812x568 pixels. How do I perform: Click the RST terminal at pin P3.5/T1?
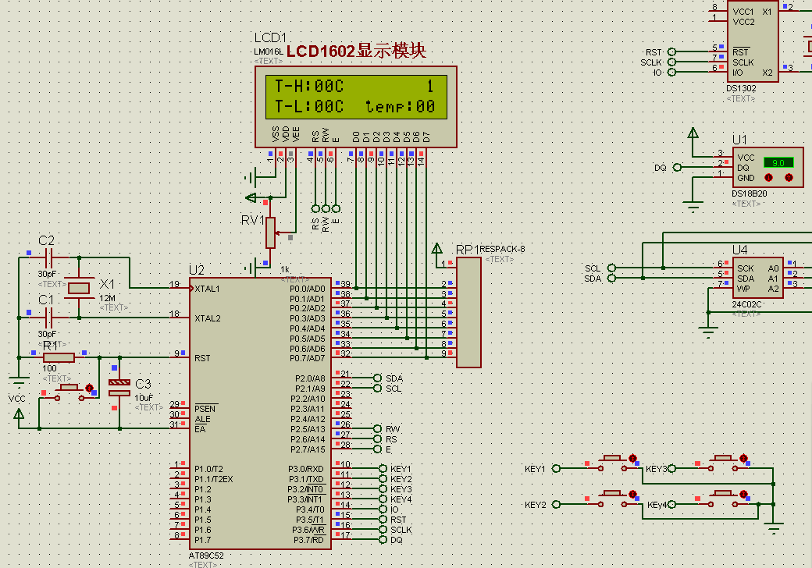[x=383, y=520]
